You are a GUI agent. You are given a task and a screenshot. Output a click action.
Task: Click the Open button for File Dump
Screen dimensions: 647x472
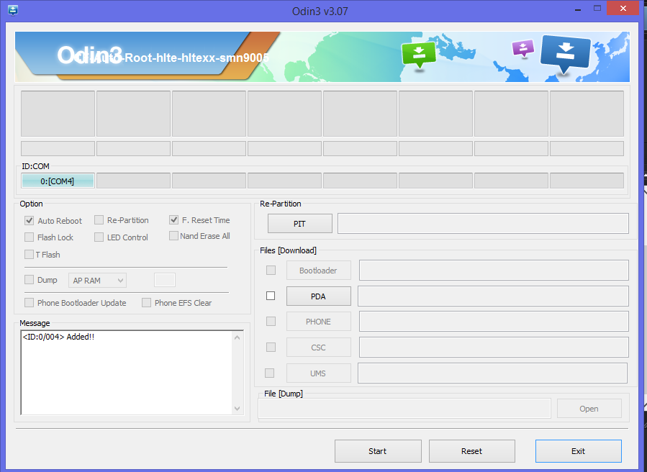tap(589, 409)
